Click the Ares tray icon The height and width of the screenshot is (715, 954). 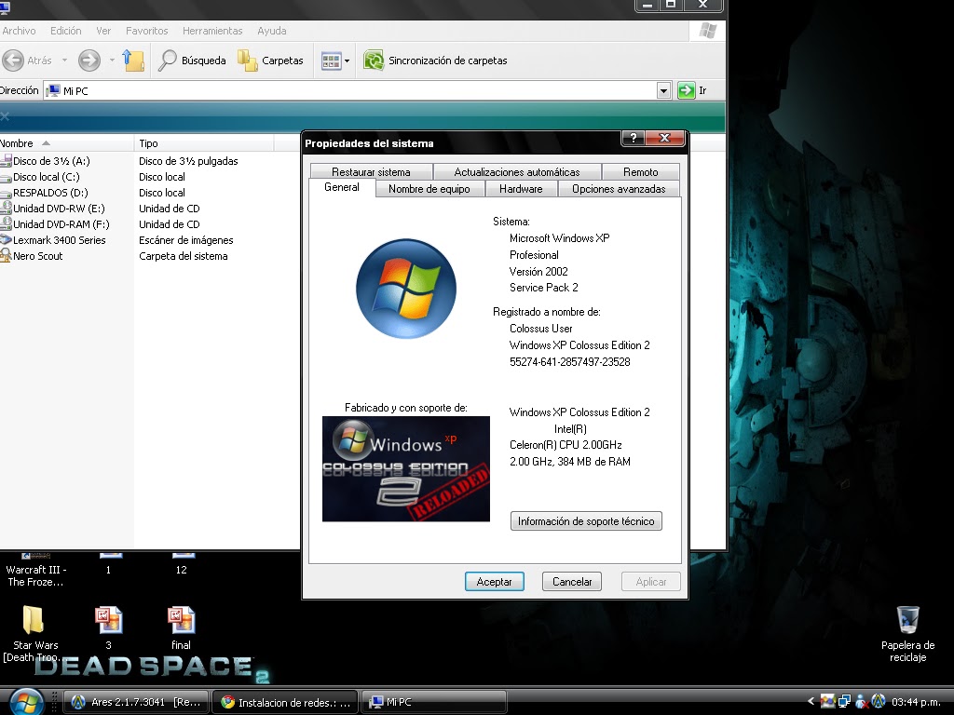(x=878, y=702)
